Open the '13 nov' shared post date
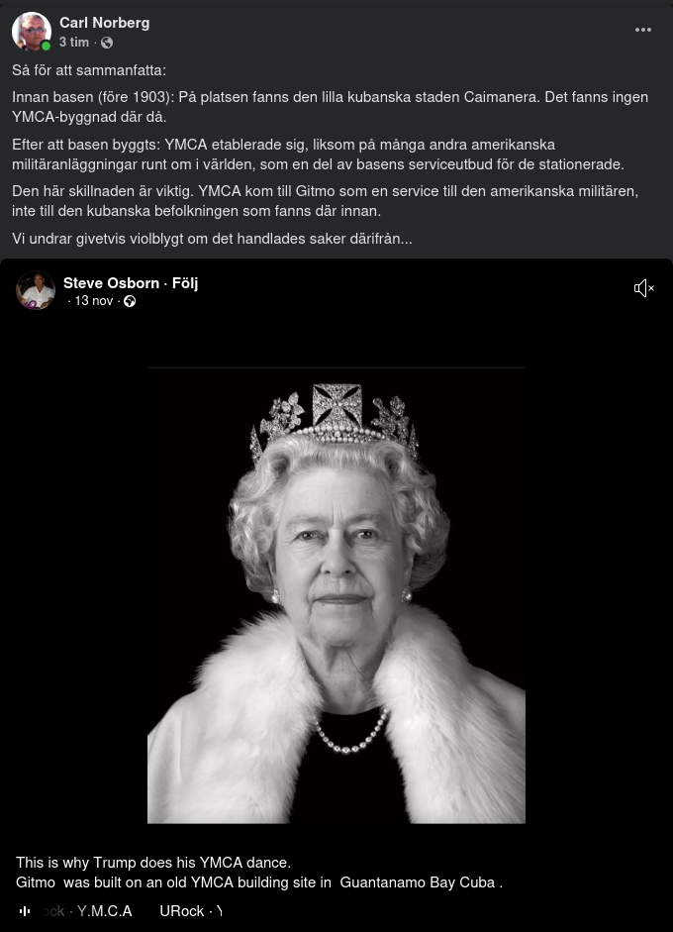 pos(94,301)
